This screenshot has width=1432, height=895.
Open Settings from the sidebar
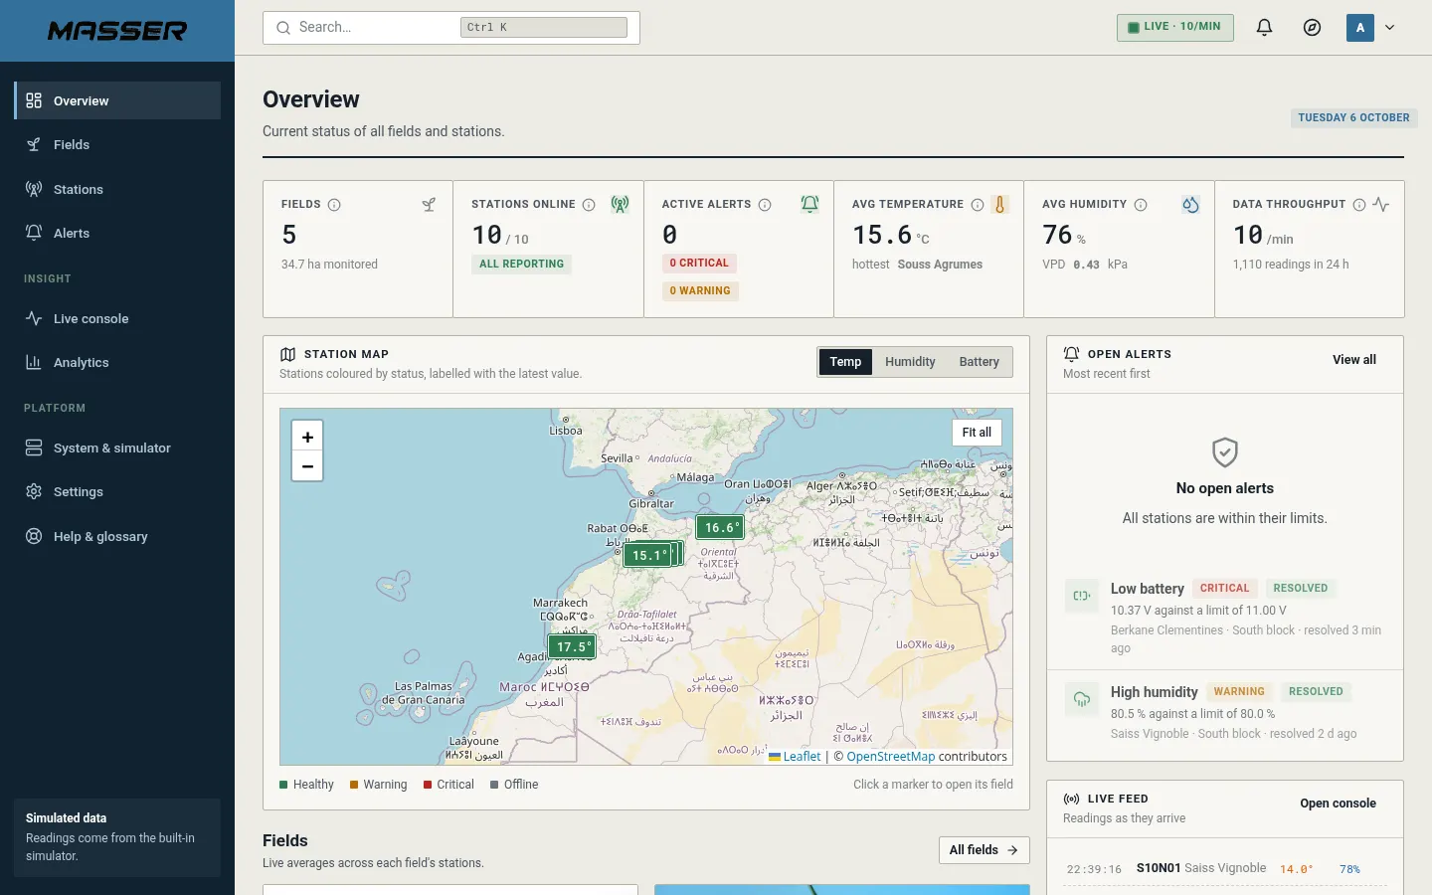click(x=117, y=491)
